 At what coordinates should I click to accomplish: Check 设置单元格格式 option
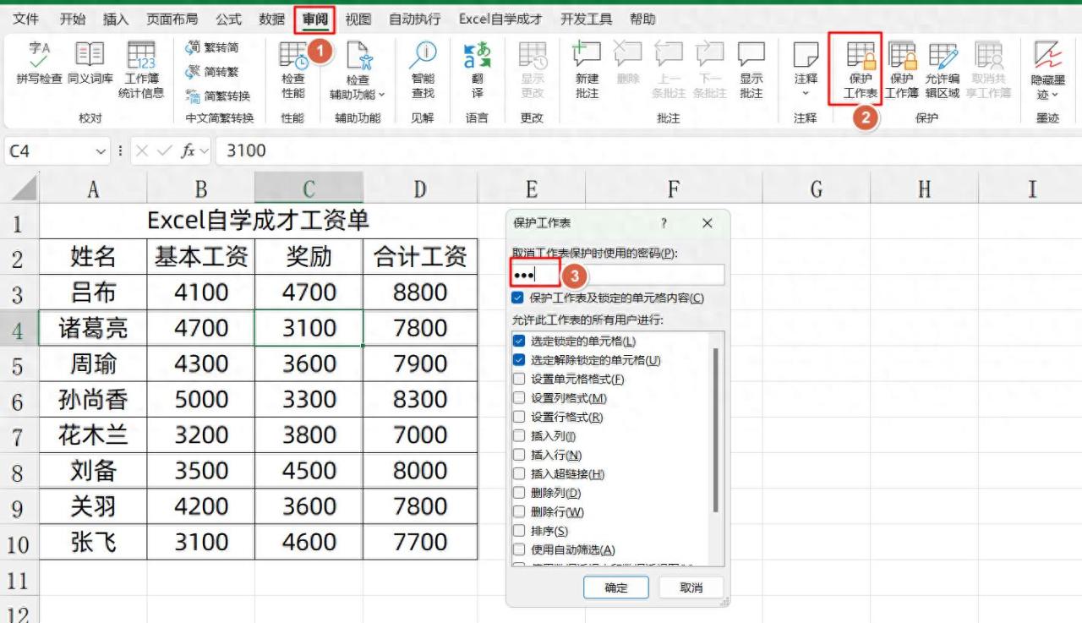(519, 379)
